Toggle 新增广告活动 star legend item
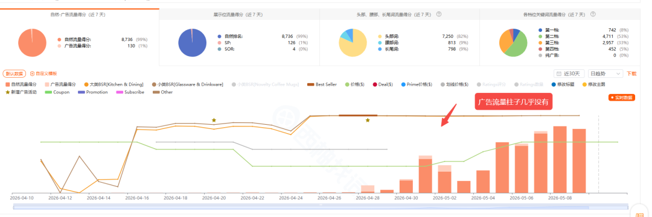Image resolution: width=652 pixels, height=217 pixels. click(21, 92)
